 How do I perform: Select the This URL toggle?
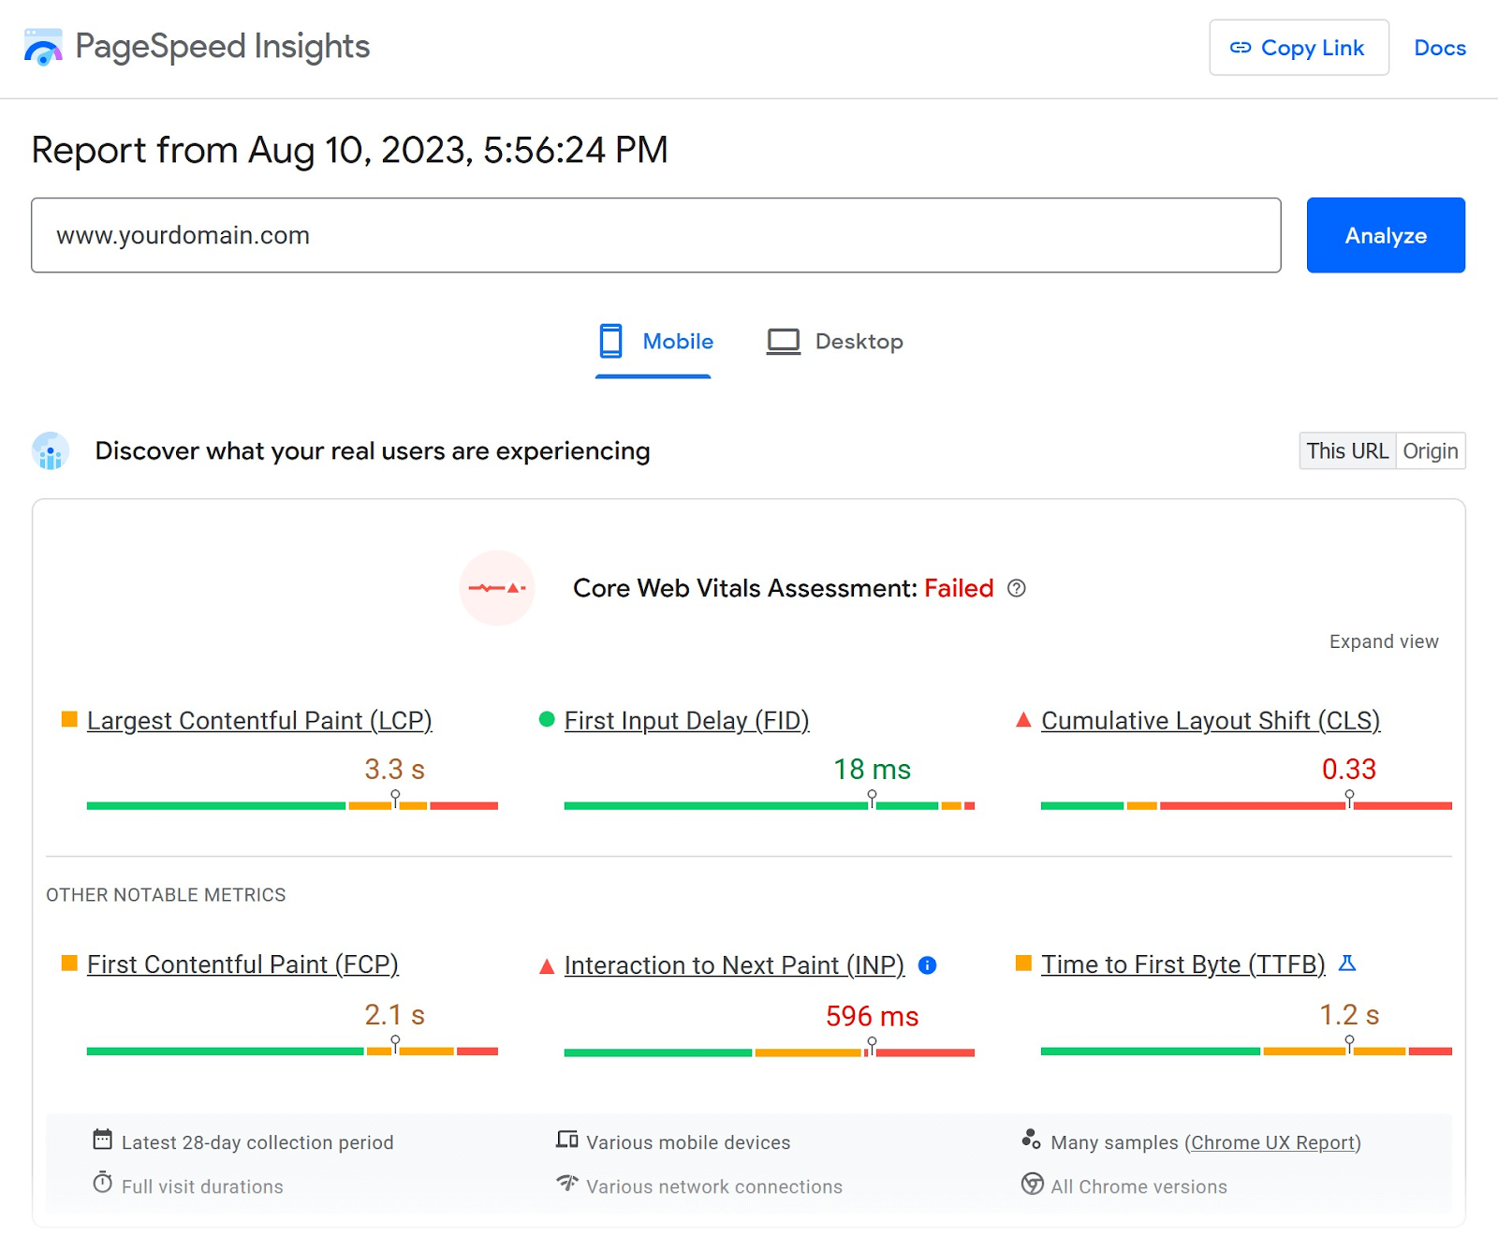(1346, 450)
